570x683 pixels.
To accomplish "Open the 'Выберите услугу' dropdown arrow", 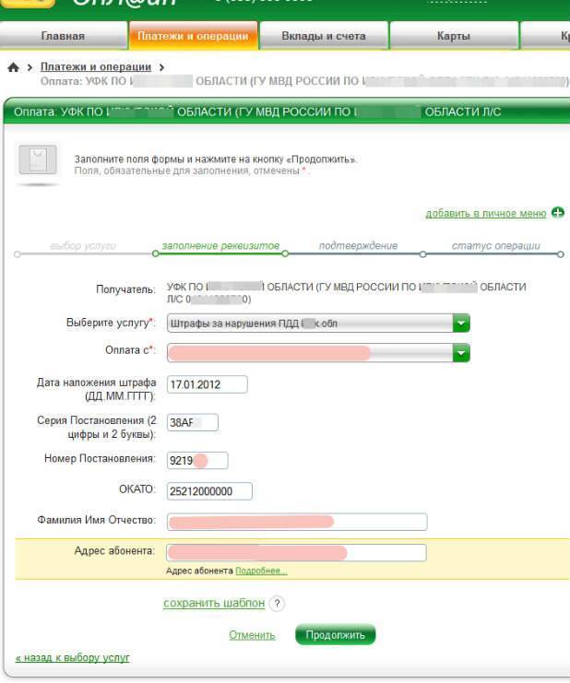I will (x=461, y=324).
